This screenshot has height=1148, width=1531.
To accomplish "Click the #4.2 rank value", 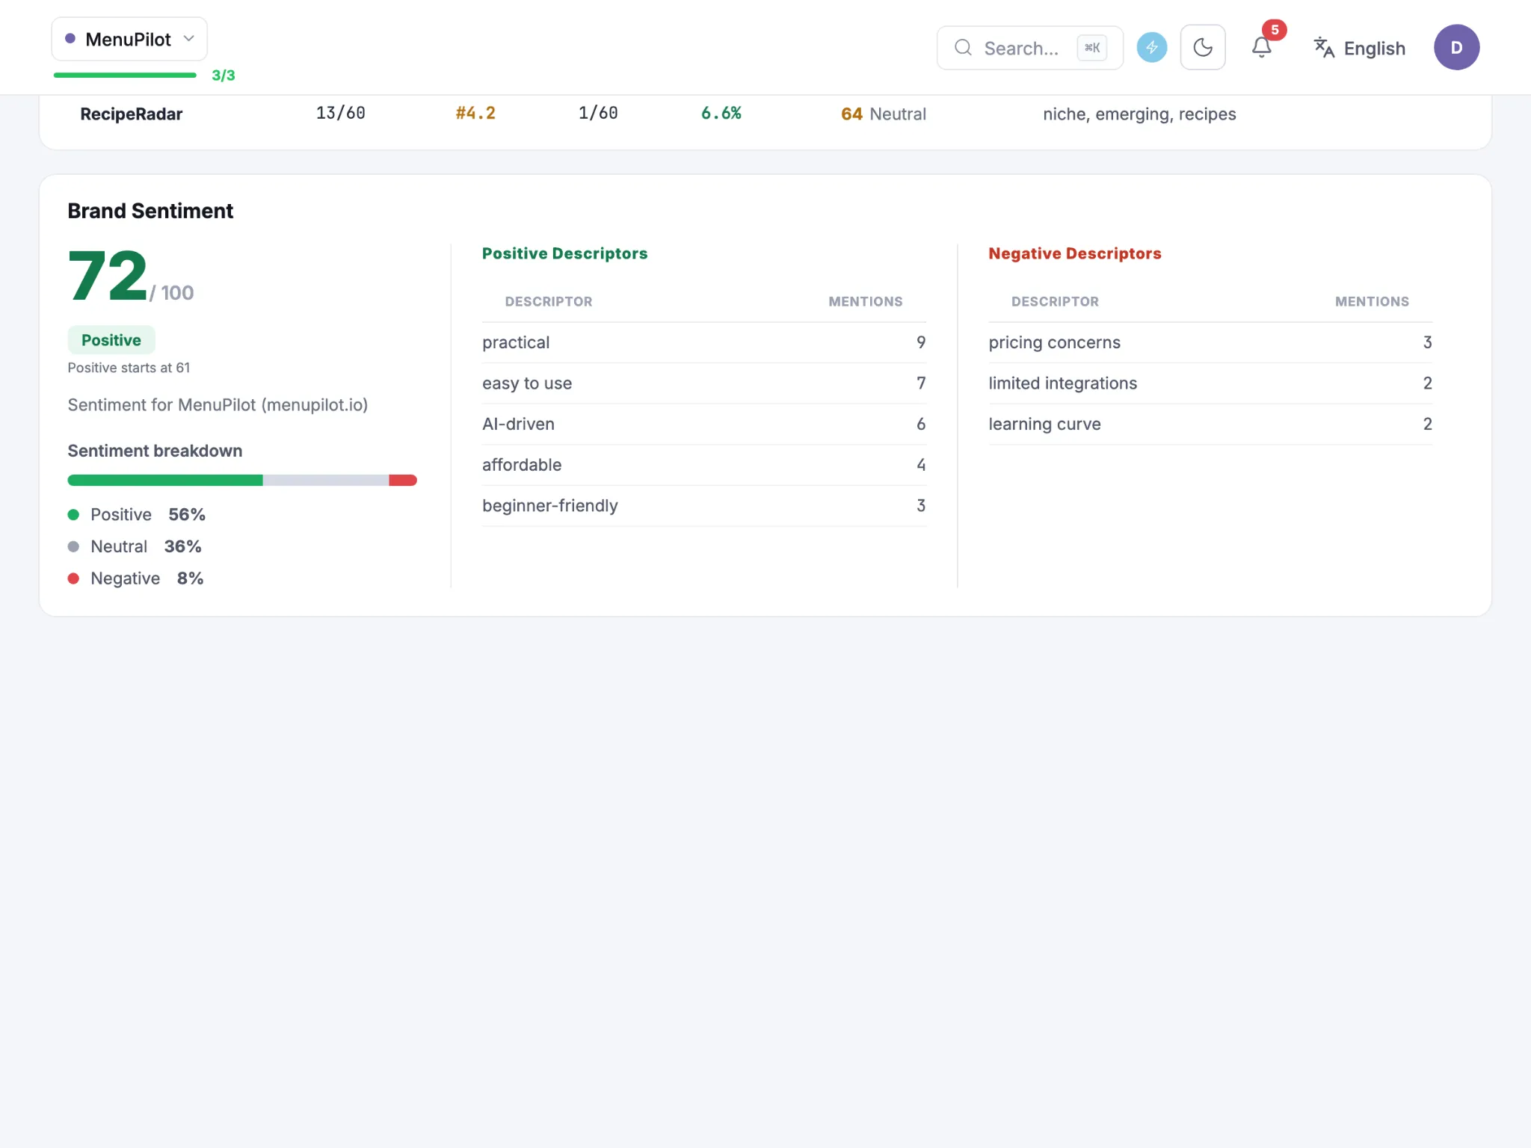I will click(475, 114).
